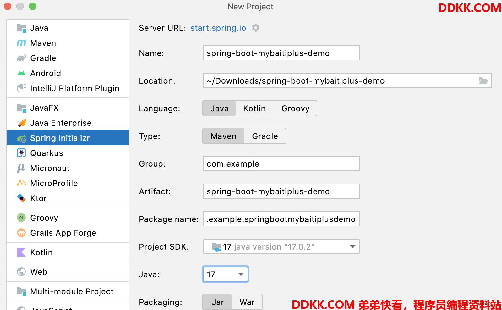Select Jar packaging
Viewport: 502px width, 310px height.
coord(218,302)
